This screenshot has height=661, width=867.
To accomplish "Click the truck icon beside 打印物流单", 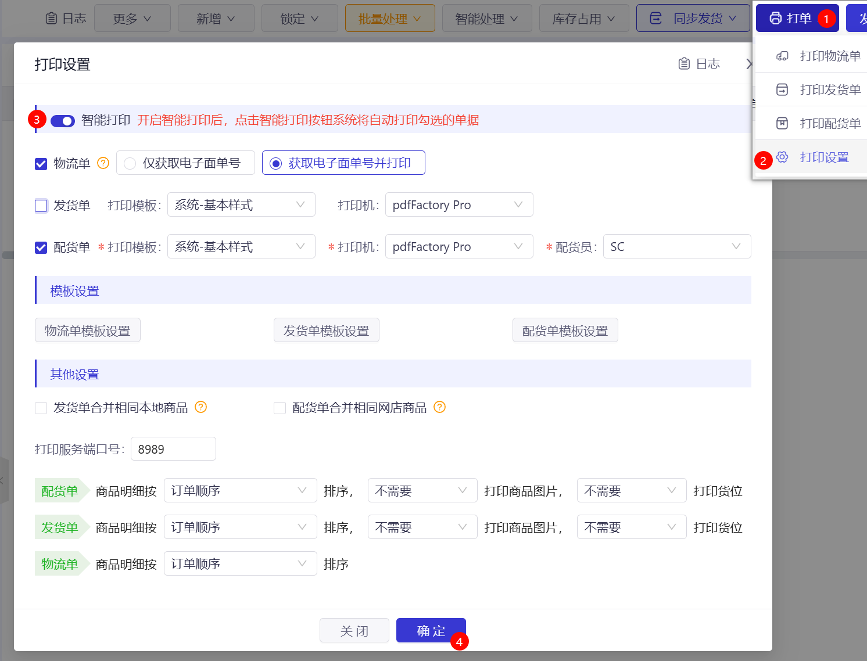I will pos(782,56).
